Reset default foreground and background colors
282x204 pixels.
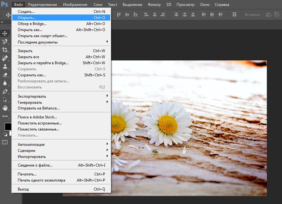5,134
